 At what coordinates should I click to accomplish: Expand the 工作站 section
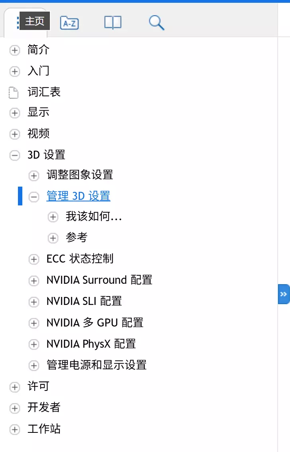(15, 430)
